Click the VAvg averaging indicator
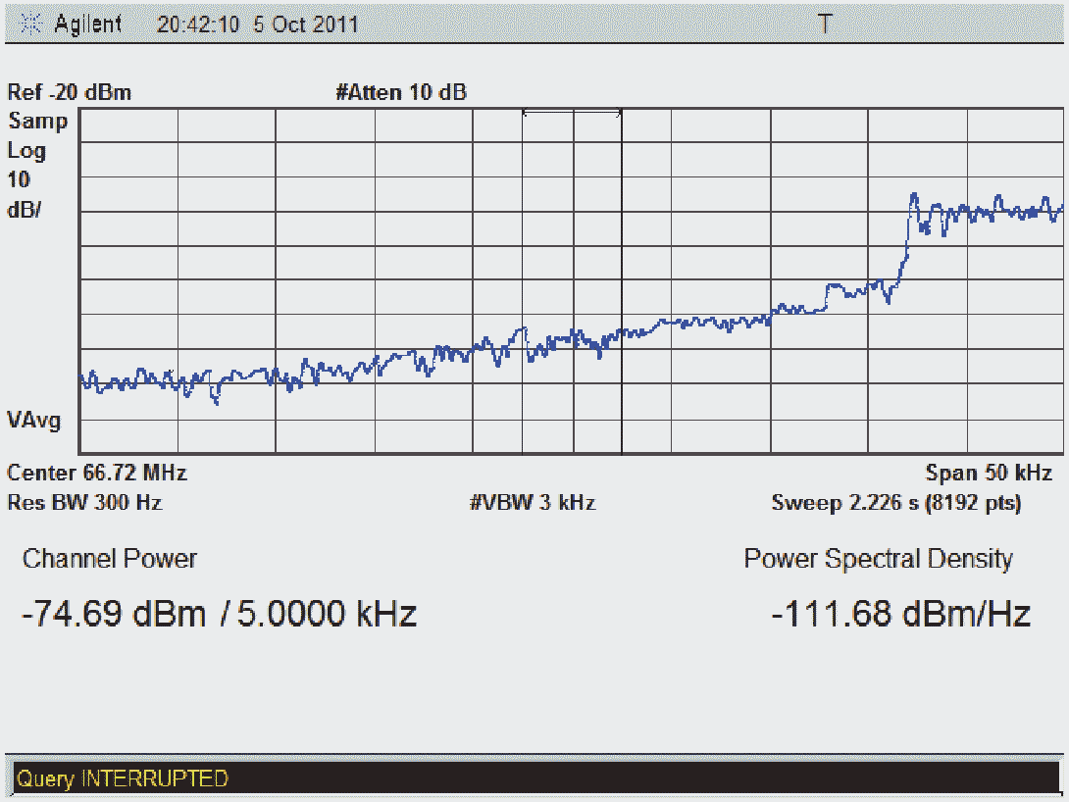The image size is (1069, 802). tap(34, 421)
